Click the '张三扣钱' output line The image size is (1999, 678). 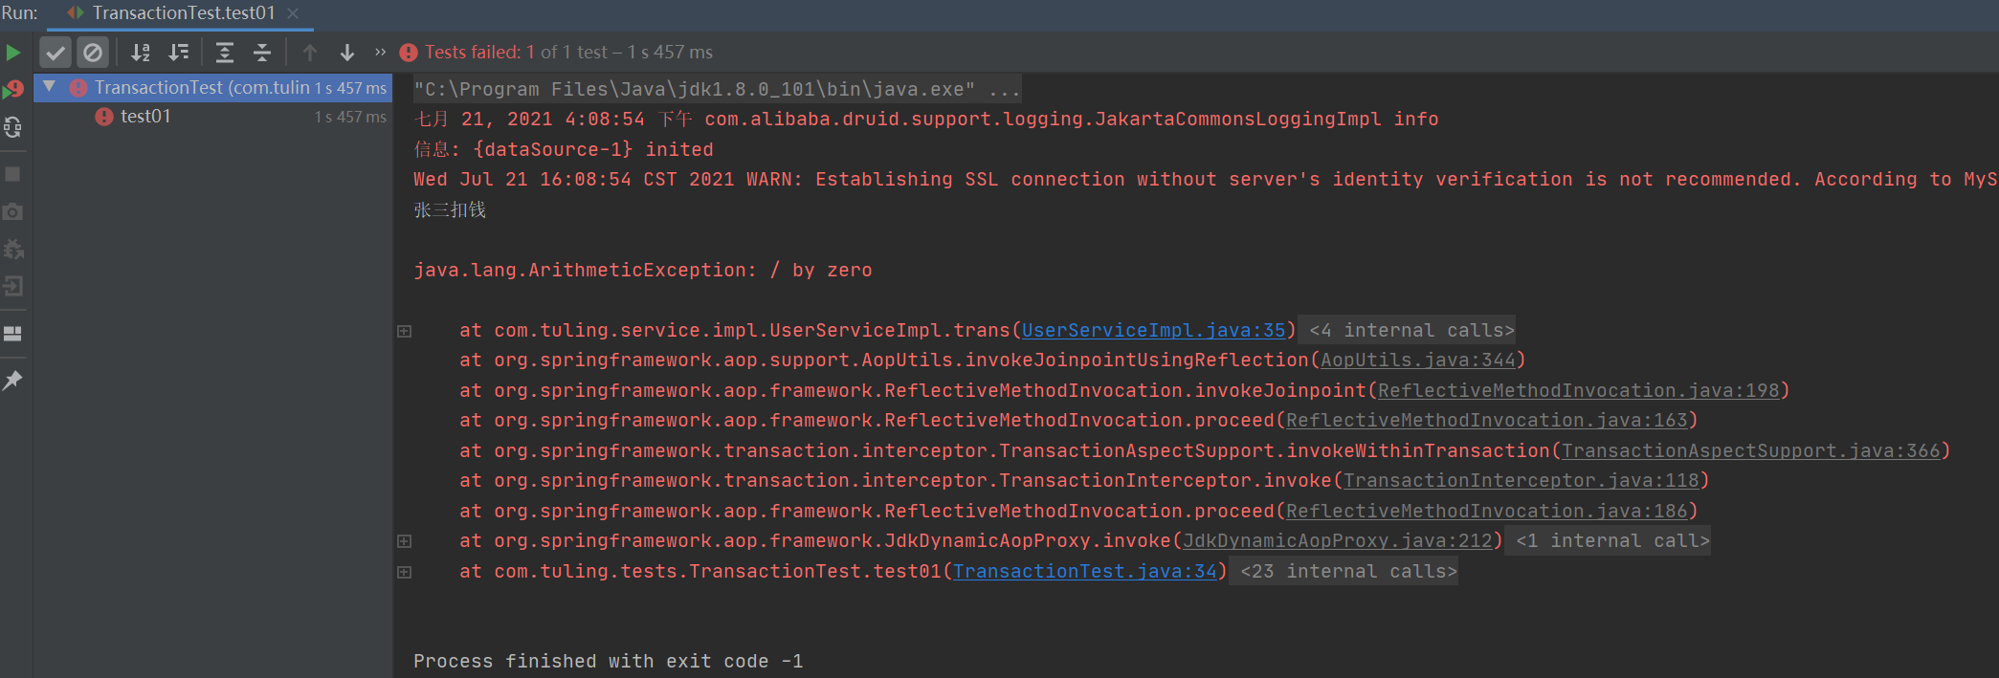coord(450,209)
